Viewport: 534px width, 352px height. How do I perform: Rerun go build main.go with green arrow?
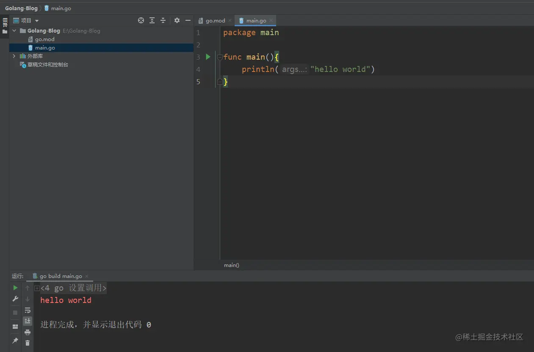pos(15,288)
